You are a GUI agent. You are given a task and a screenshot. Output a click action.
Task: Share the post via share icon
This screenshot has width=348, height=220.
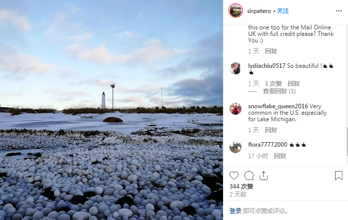tap(264, 176)
